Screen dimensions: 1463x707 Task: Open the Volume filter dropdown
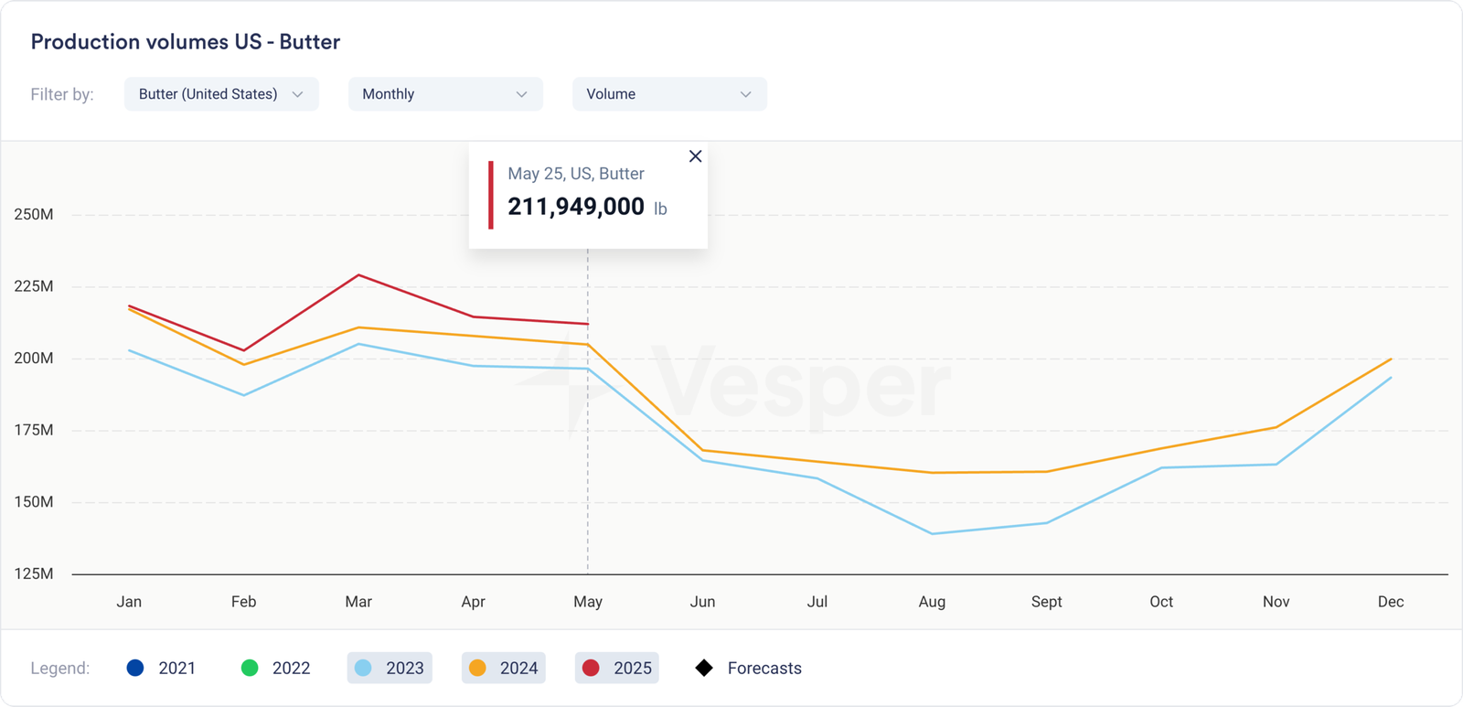669,94
